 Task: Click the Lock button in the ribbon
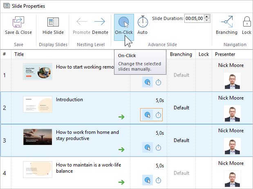pos(246,25)
